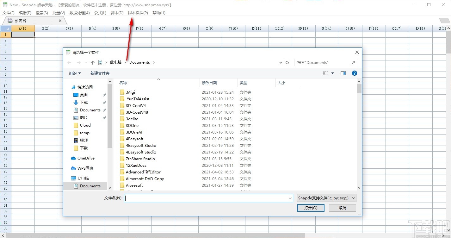Click the 新建文件夹 button

100,73
